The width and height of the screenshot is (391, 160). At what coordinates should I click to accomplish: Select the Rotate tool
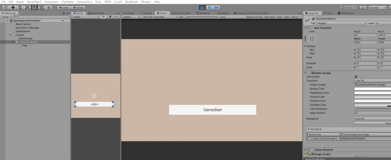coord(20,7)
